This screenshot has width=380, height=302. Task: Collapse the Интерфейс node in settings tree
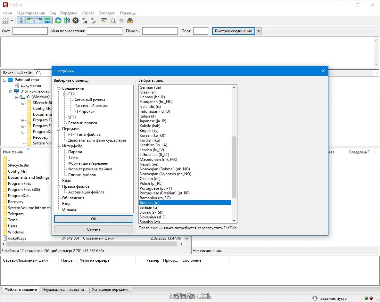coord(59,146)
